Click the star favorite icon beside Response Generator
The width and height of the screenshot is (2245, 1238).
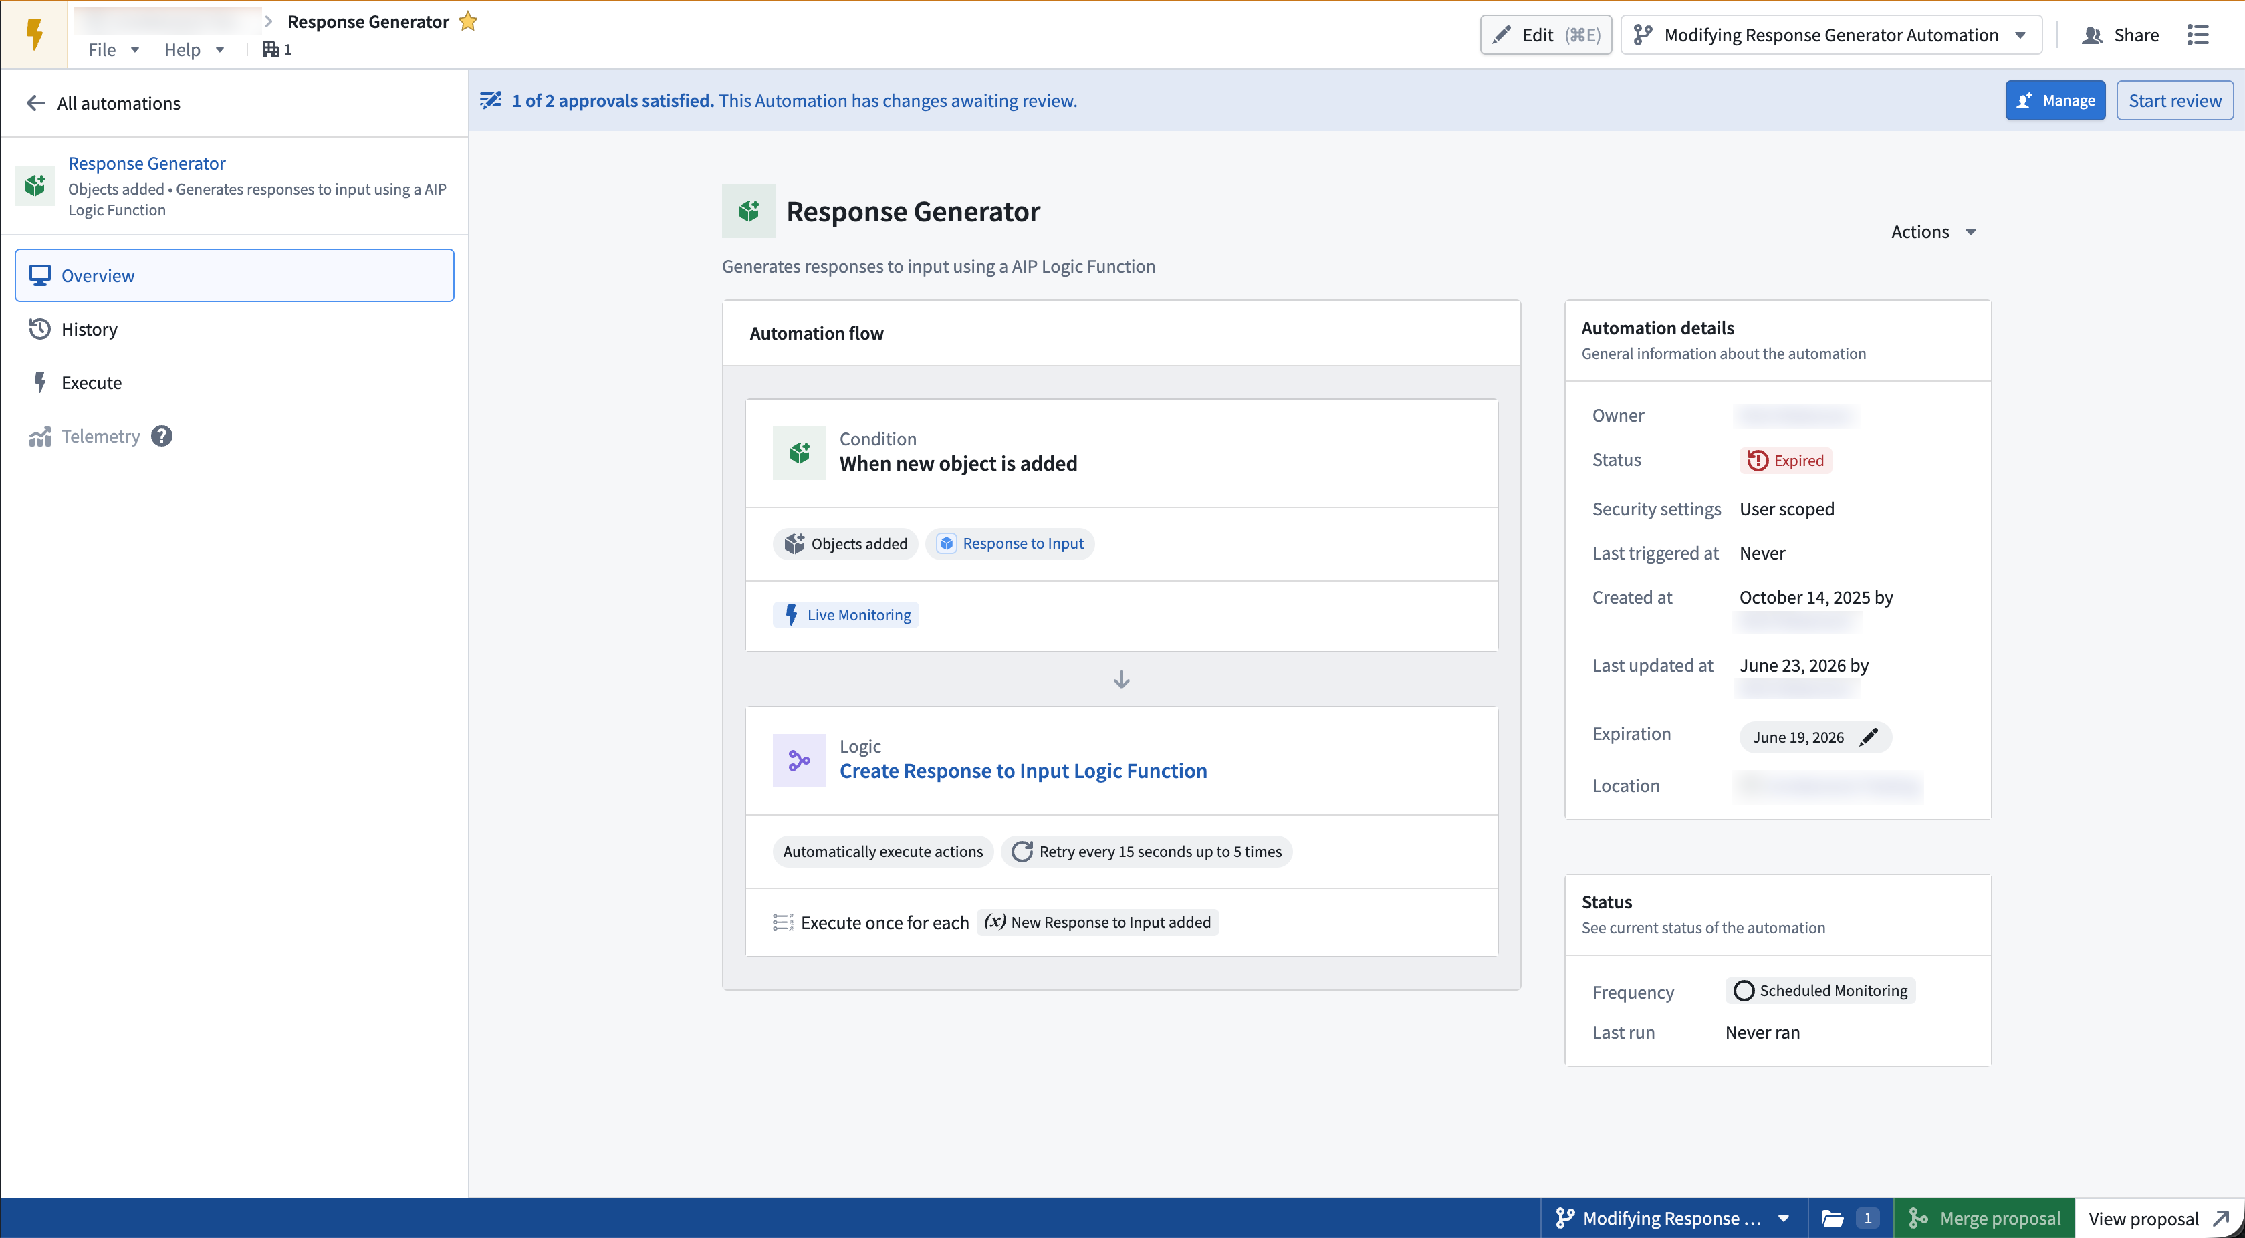[468, 22]
